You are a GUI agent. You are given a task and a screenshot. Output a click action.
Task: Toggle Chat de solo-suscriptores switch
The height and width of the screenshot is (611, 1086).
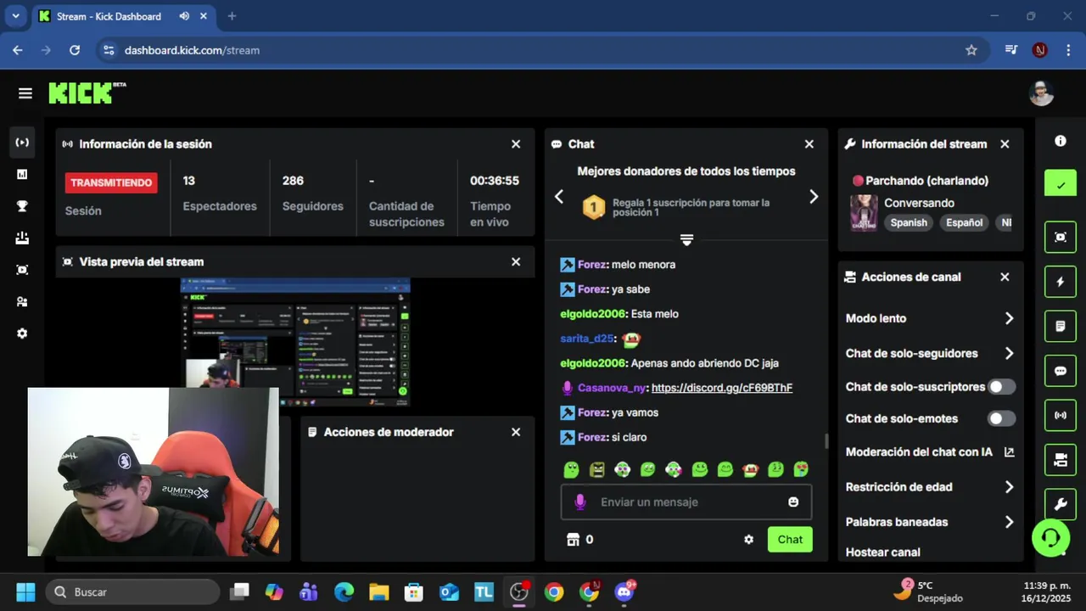point(1002,387)
